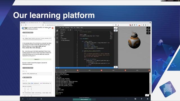Open a new browser tab with the plus button
Image resolution: width=180 pixels, height=101 pixels.
[44, 23]
